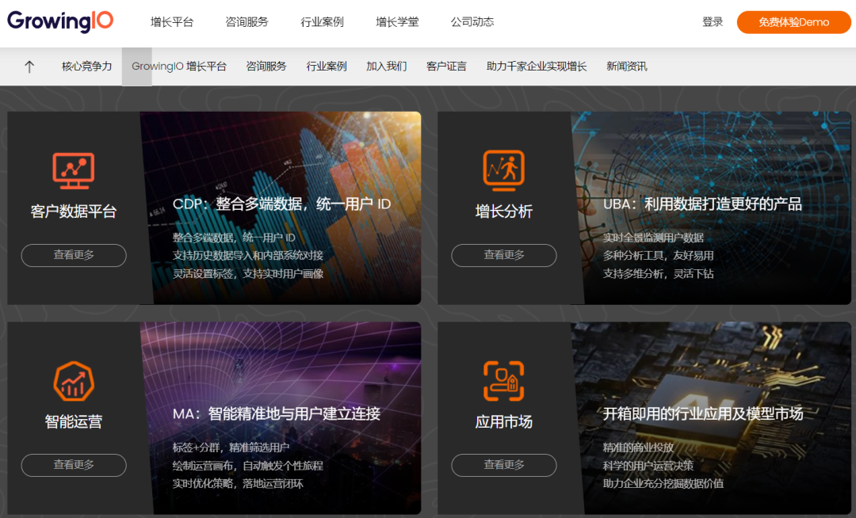Click 查看更多 under 智能运营
The width and height of the screenshot is (856, 518).
[74, 465]
